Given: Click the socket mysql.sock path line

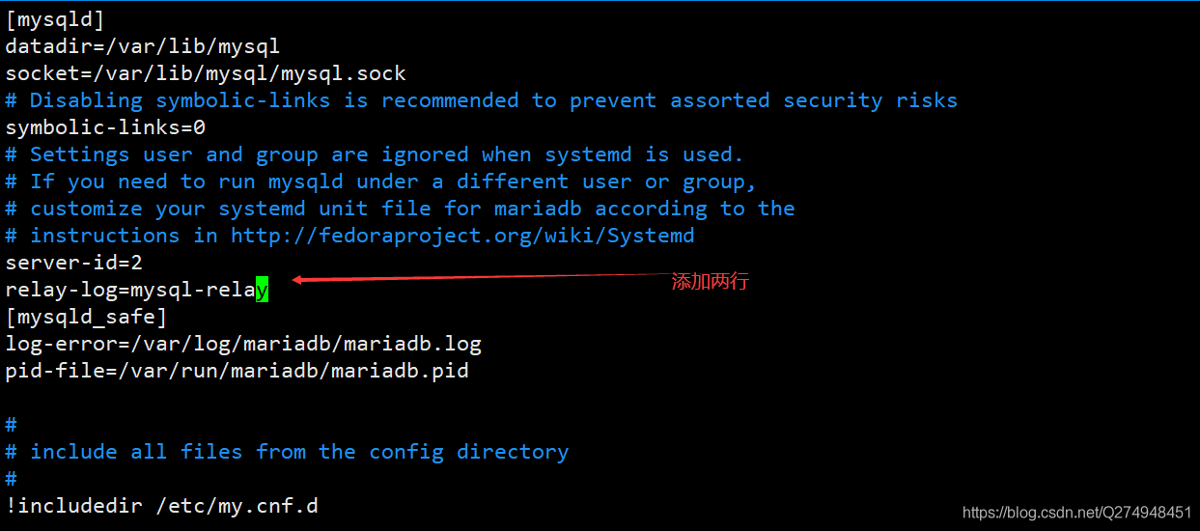Looking at the screenshot, I should coord(205,73).
